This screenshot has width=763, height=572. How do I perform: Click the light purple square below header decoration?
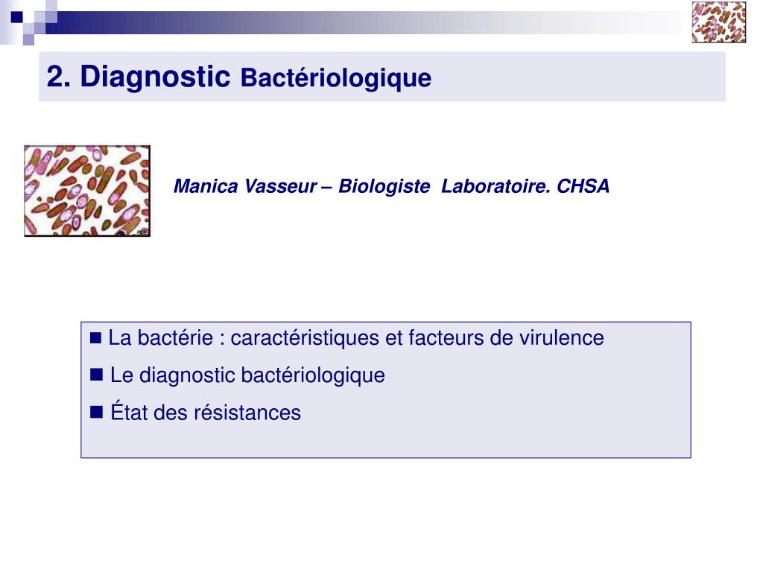29,39
